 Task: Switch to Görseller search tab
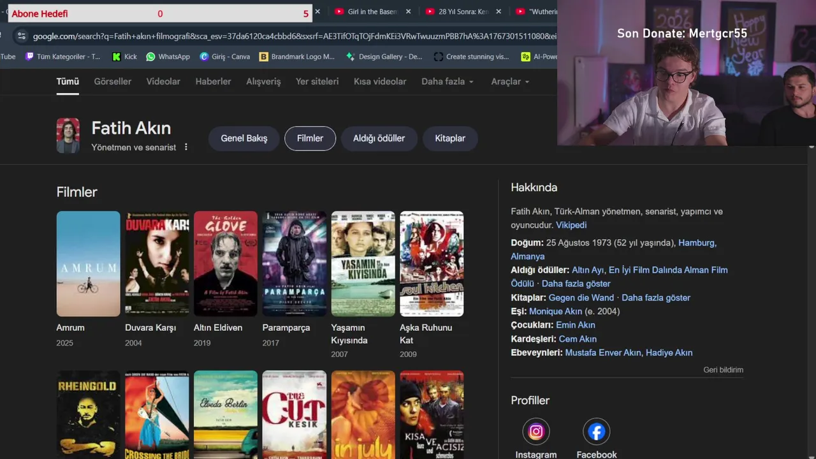113,82
